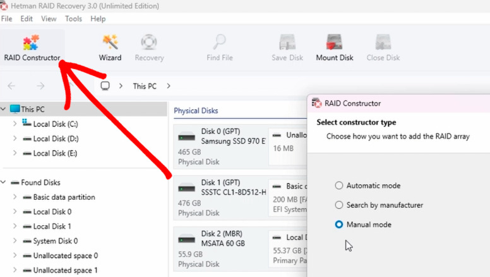Expand the Local Disk (E:) node
The width and height of the screenshot is (490, 277).
pyautogui.click(x=15, y=153)
